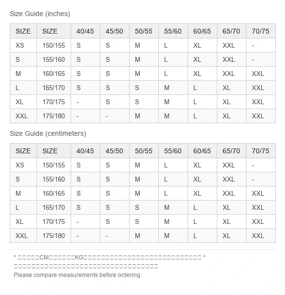
Task: Click the 'Size Guide (centimeters)' heading
Action: [48, 133]
